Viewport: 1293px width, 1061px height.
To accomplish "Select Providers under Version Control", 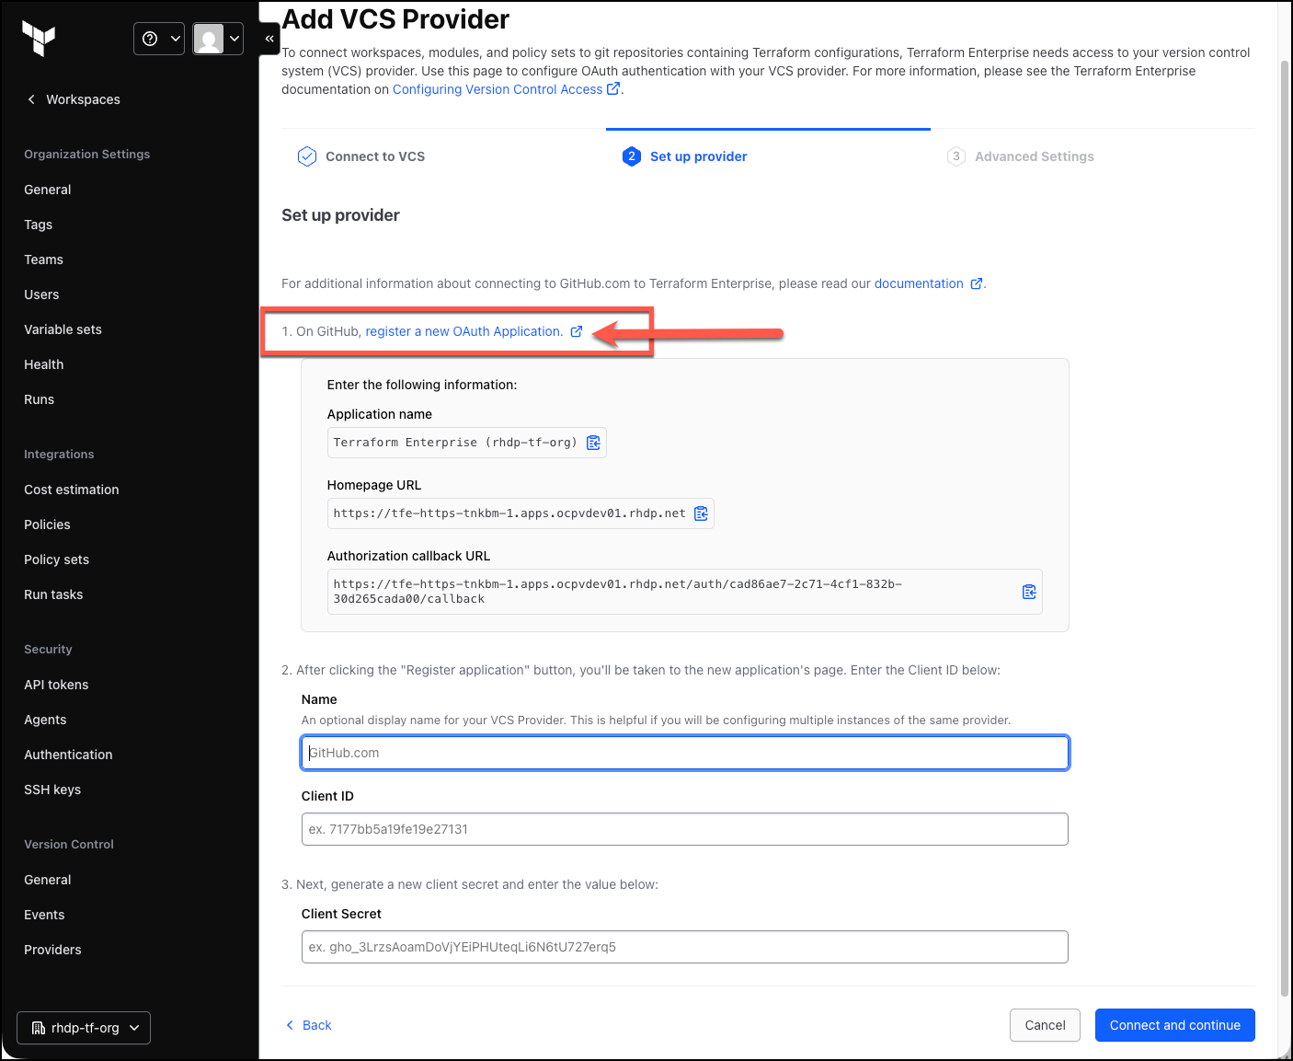I will click(52, 950).
